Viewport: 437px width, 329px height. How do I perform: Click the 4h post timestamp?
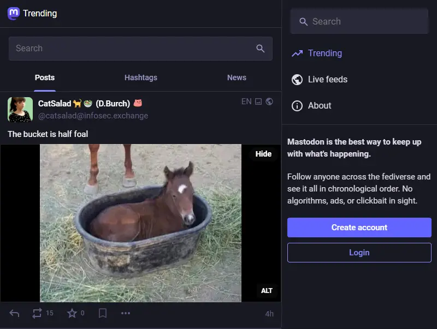pos(269,314)
